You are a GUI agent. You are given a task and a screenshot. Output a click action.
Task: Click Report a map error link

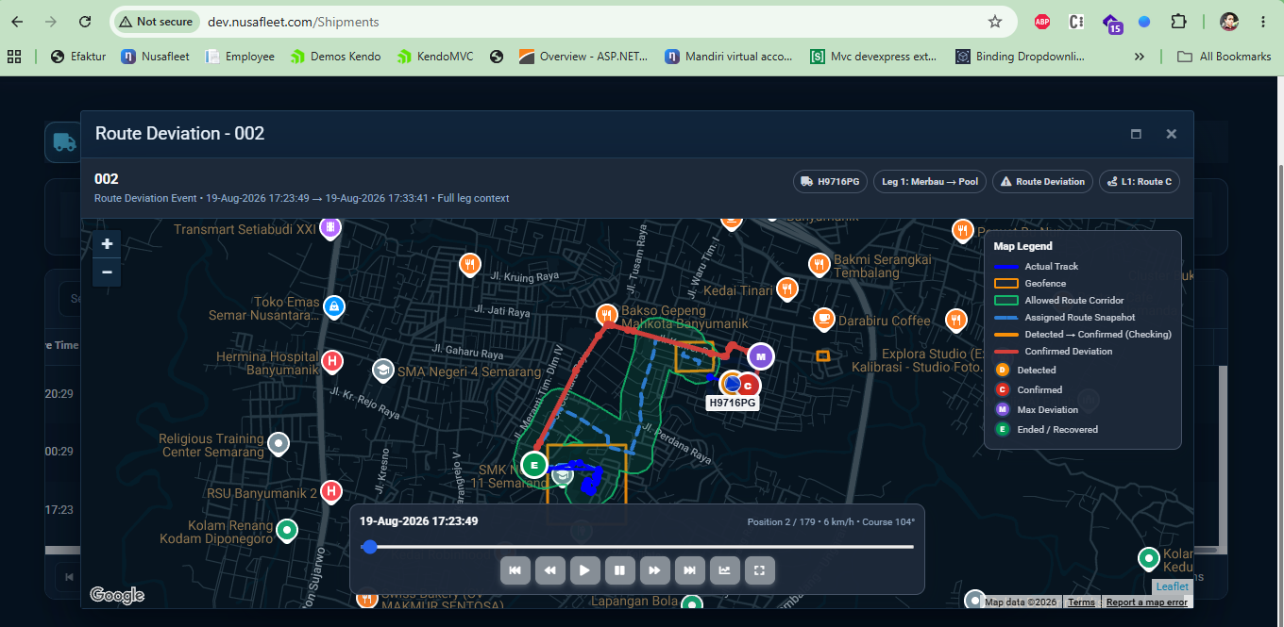pos(1146,602)
